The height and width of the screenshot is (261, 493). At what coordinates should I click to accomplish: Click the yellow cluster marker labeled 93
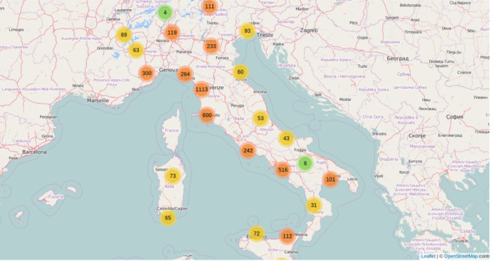coord(247,31)
